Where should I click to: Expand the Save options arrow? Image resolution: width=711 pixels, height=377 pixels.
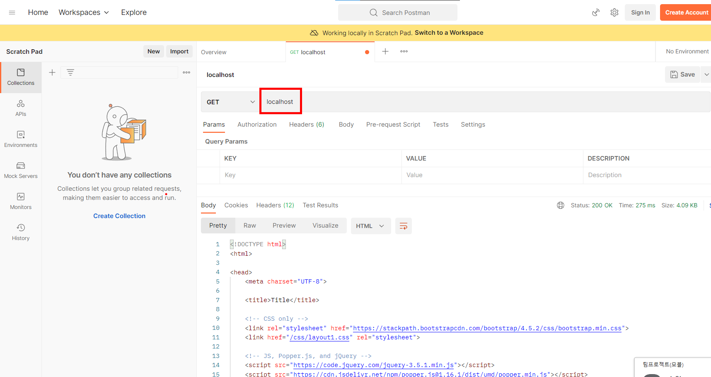[x=706, y=74]
